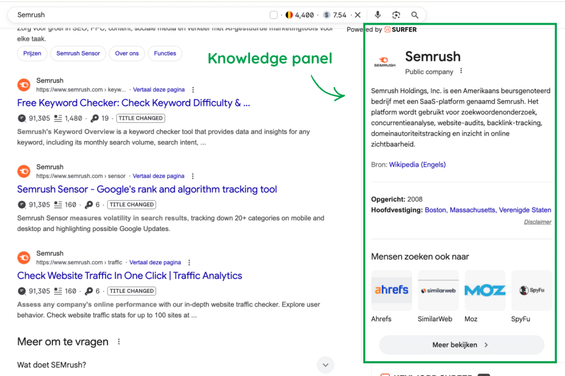Click Vertaal deze pagina for keyword result

click(x=158, y=90)
